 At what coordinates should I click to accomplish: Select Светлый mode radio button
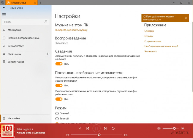click(x=57, y=113)
